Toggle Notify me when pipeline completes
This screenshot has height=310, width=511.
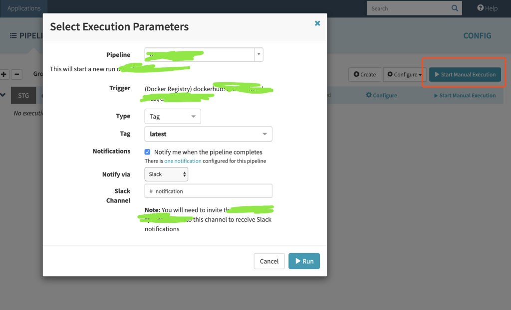(147, 152)
